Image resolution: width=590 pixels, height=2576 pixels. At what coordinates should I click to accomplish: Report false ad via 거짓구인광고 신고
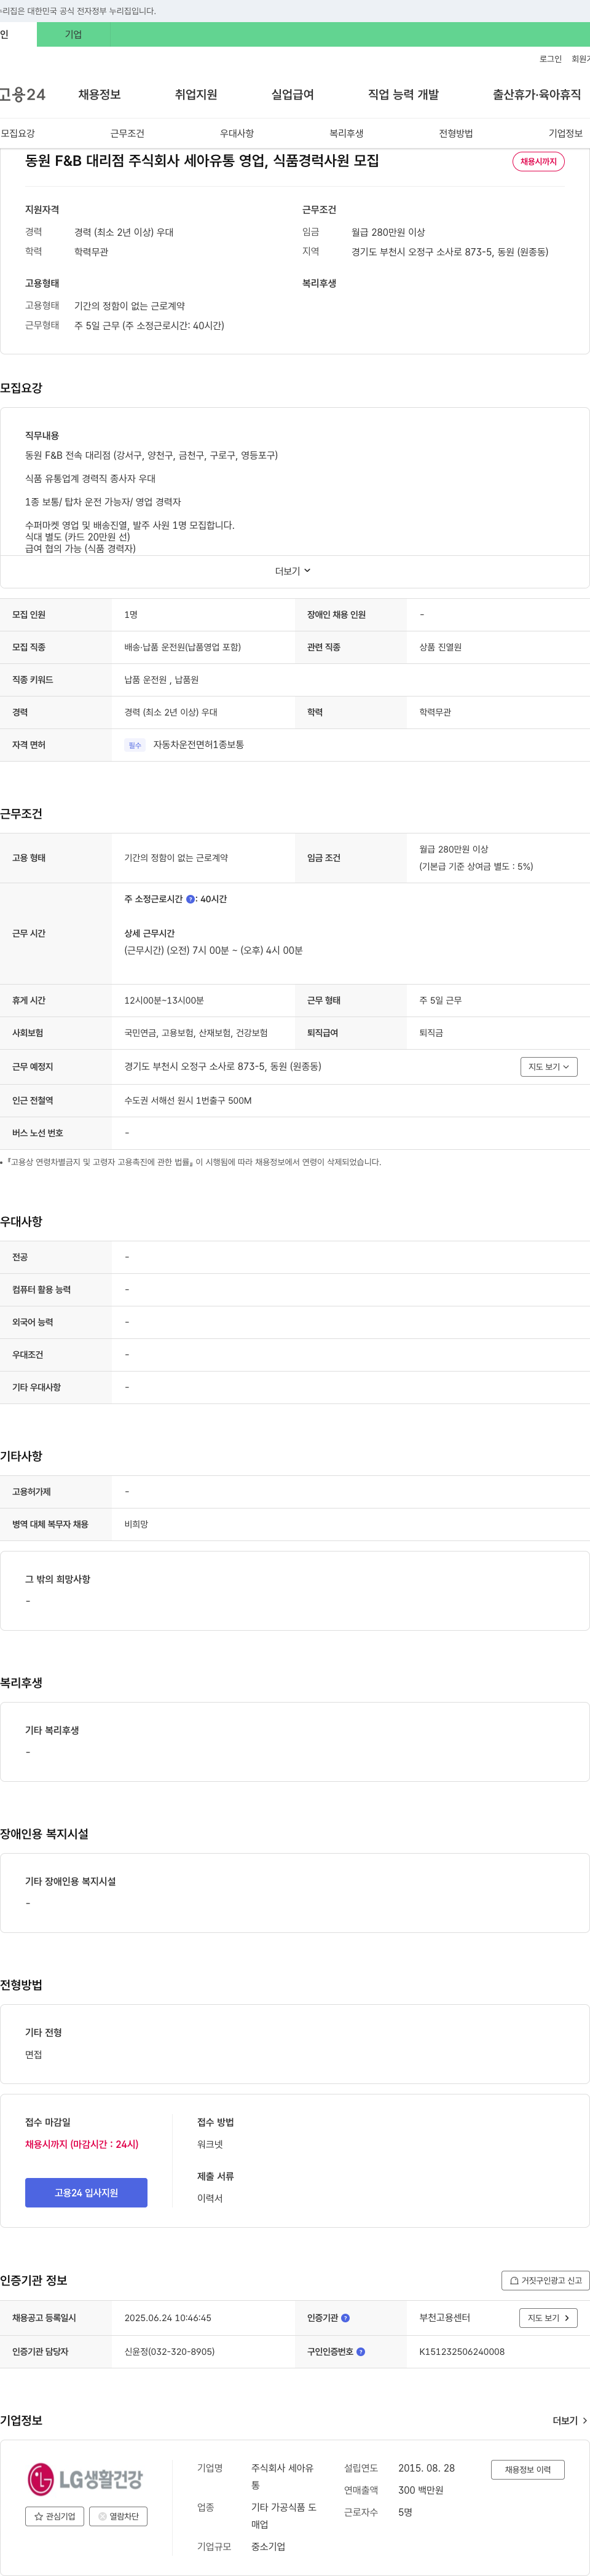[545, 2281]
